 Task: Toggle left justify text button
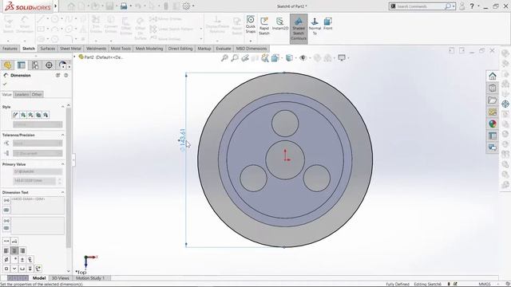click(6, 250)
